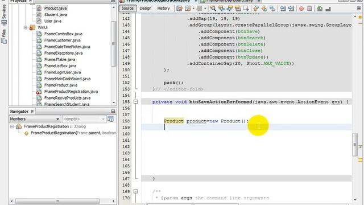
Task: Collapse FrameProductRegistration node in Navigator
Action: click(x=12, y=126)
